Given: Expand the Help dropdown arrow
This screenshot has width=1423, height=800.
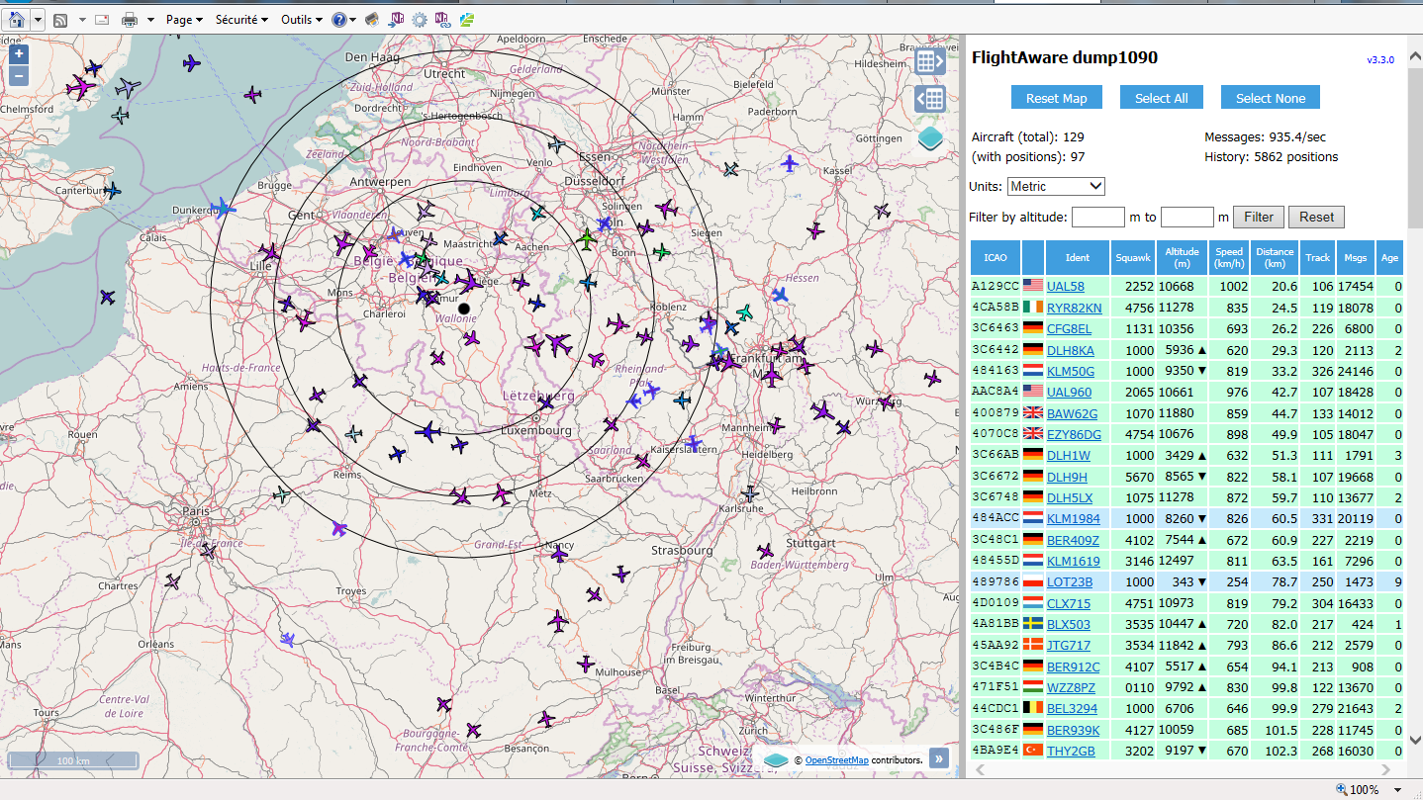Looking at the screenshot, I should [354, 20].
